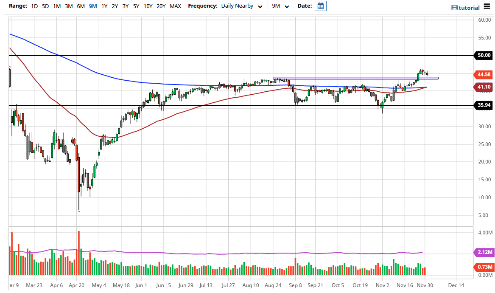Select the 3M range

(69, 6)
